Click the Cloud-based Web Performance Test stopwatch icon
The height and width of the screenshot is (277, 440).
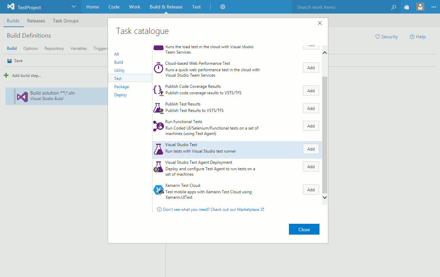(x=158, y=68)
